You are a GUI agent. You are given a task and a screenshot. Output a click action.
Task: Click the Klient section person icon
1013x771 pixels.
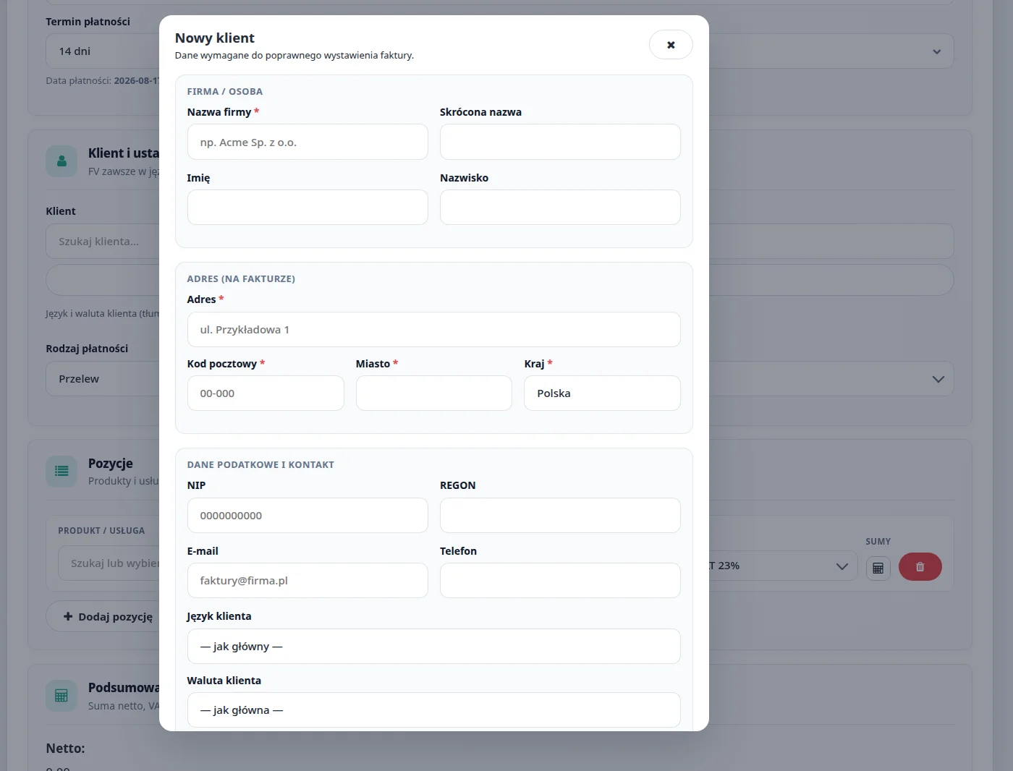click(x=62, y=161)
